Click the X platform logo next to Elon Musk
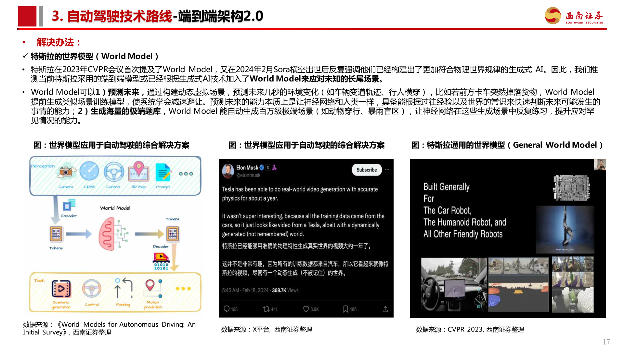This screenshot has height=351, width=624. (268, 168)
